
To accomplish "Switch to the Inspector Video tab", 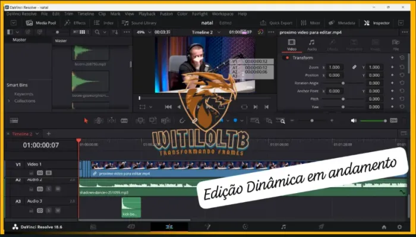I will [292, 45].
